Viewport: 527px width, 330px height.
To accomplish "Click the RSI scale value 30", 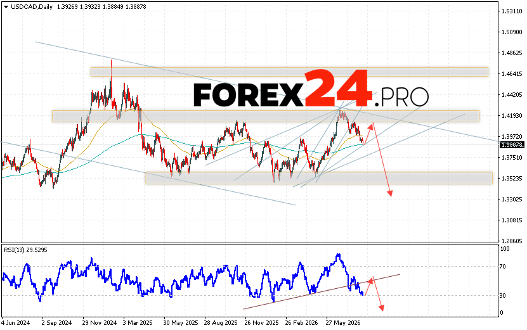I will click(x=503, y=296).
